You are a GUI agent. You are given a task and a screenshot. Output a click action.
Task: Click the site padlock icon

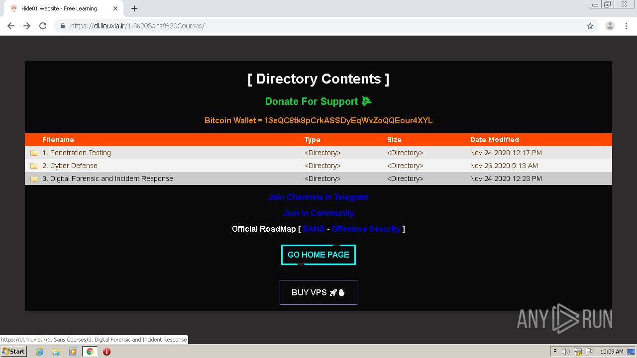coord(63,26)
